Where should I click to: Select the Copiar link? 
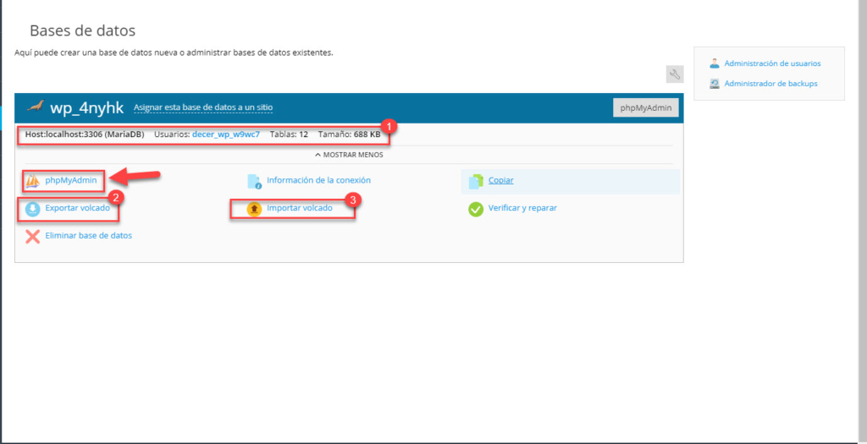coord(501,180)
